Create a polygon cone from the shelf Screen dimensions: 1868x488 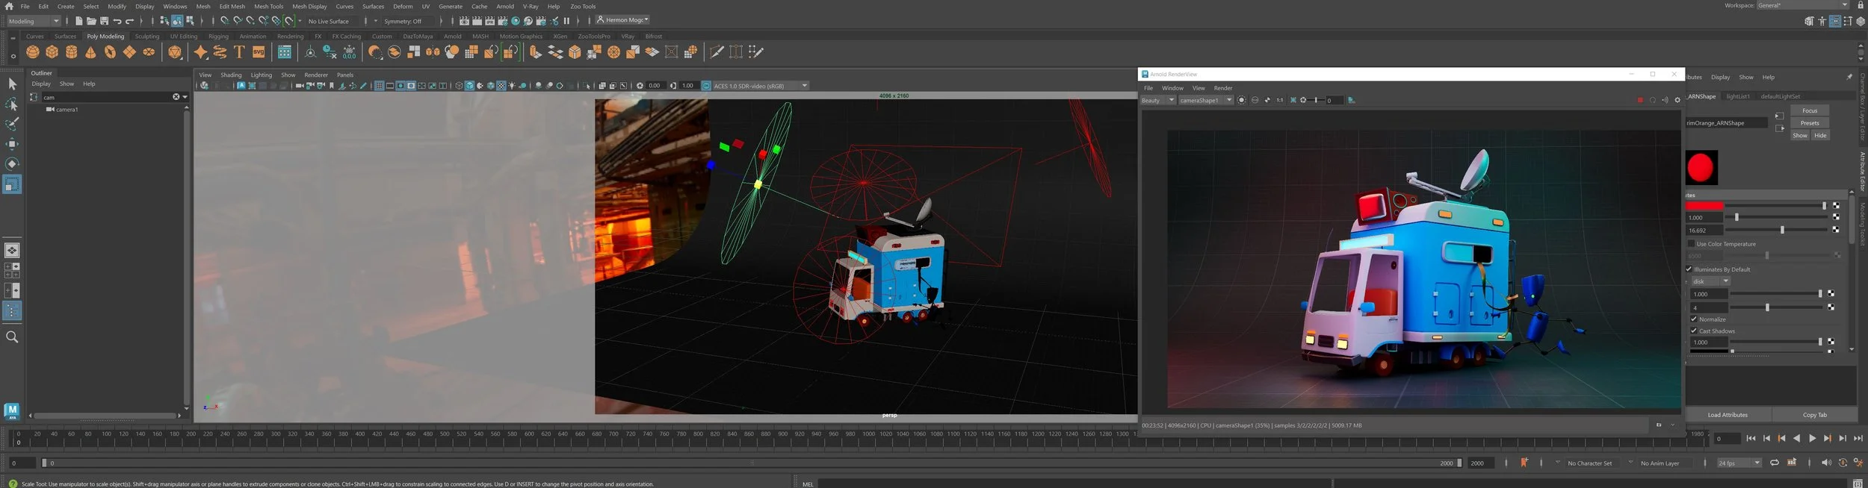pyautogui.click(x=91, y=52)
